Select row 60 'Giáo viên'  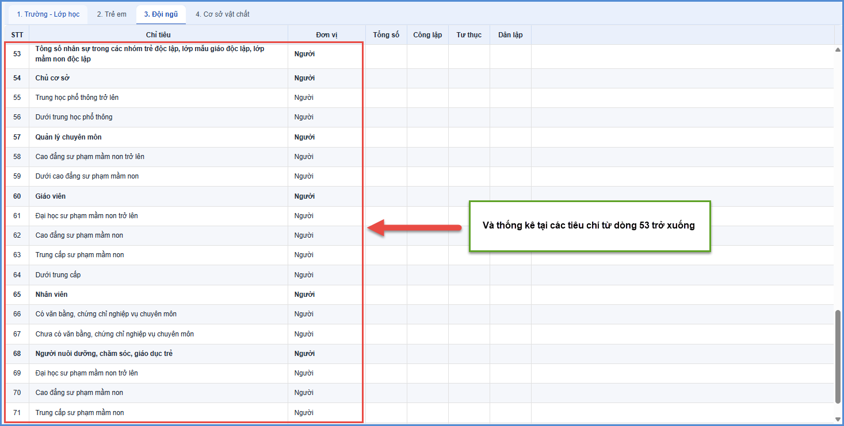(x=419, y=196)
